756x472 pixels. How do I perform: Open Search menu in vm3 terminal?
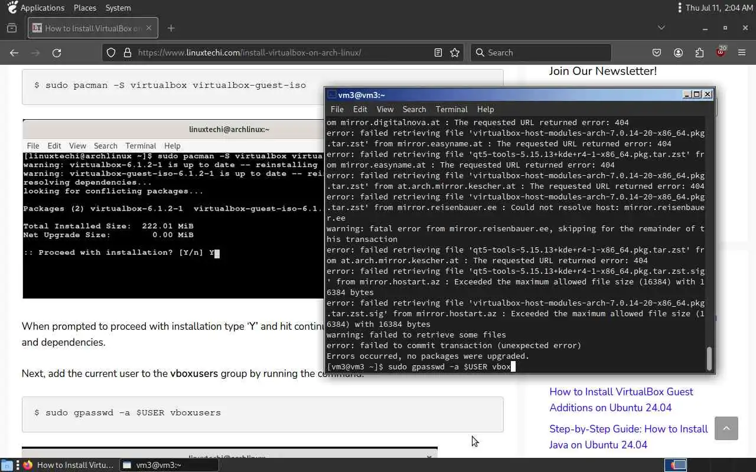(x=414, y=109)
